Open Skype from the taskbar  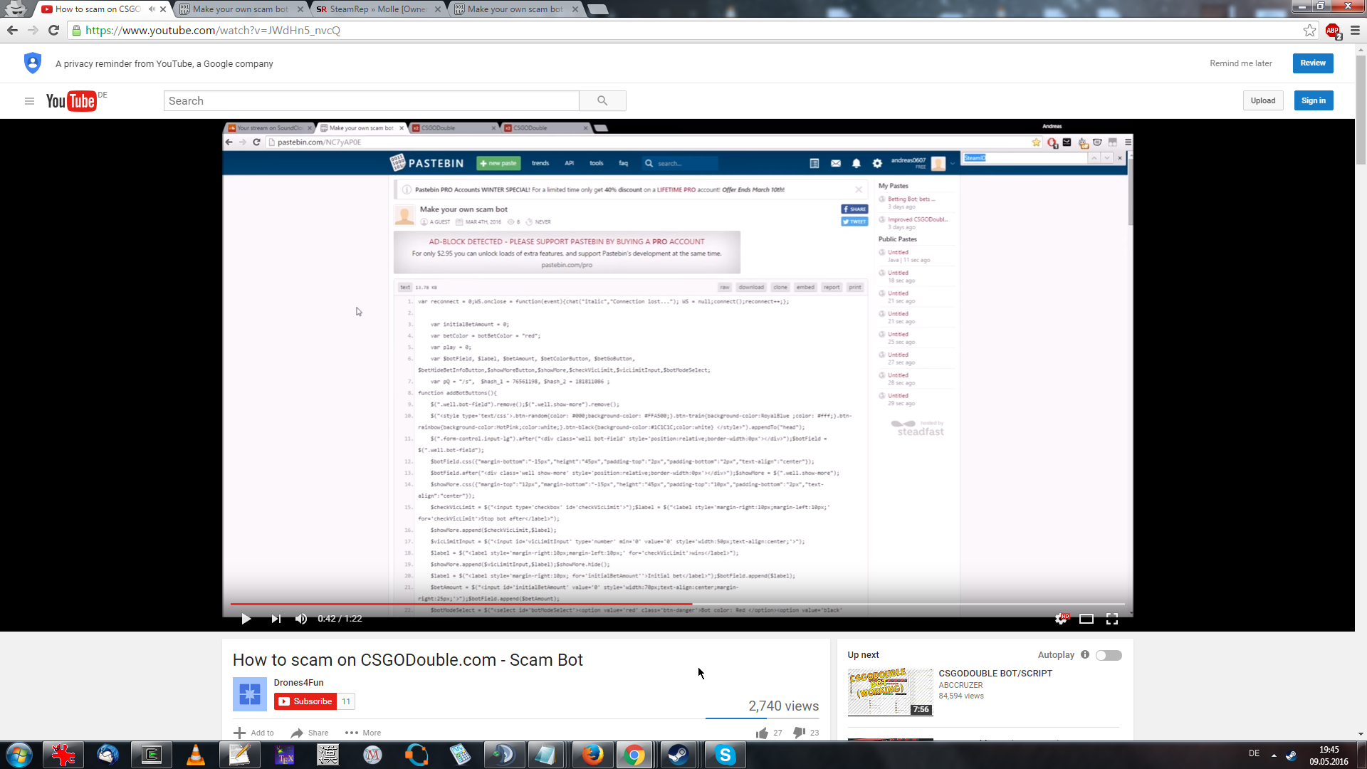725,755
